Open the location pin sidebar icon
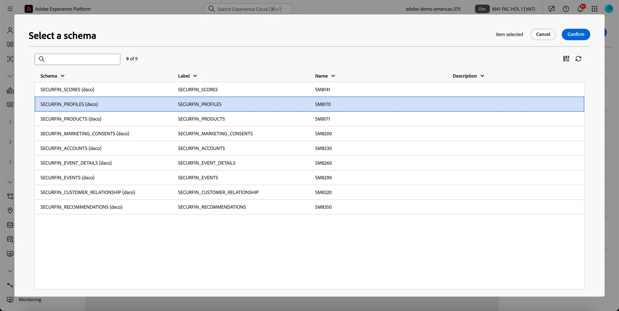The image size is (619, 311). 10,211
